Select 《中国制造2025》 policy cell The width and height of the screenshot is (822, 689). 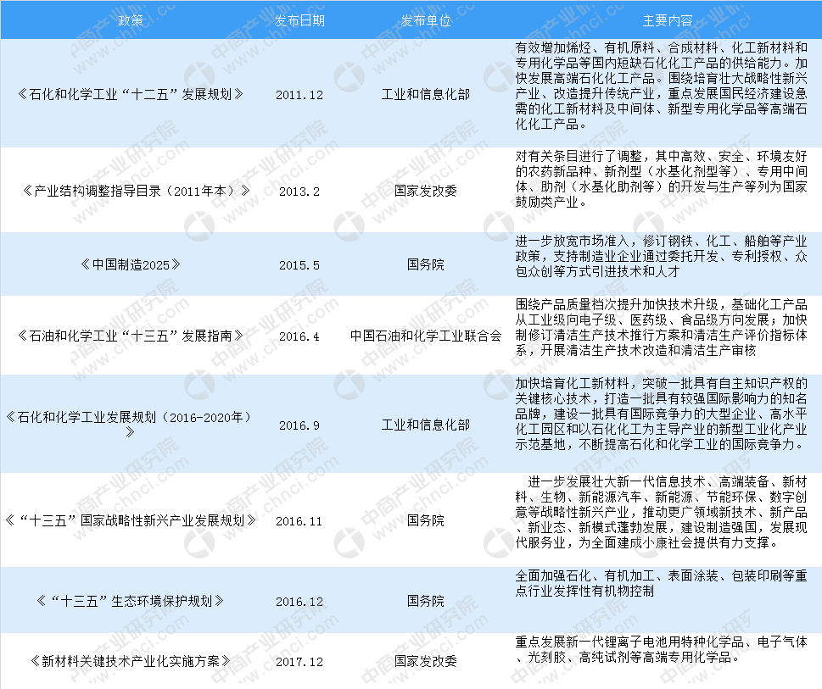click(131, 264)
